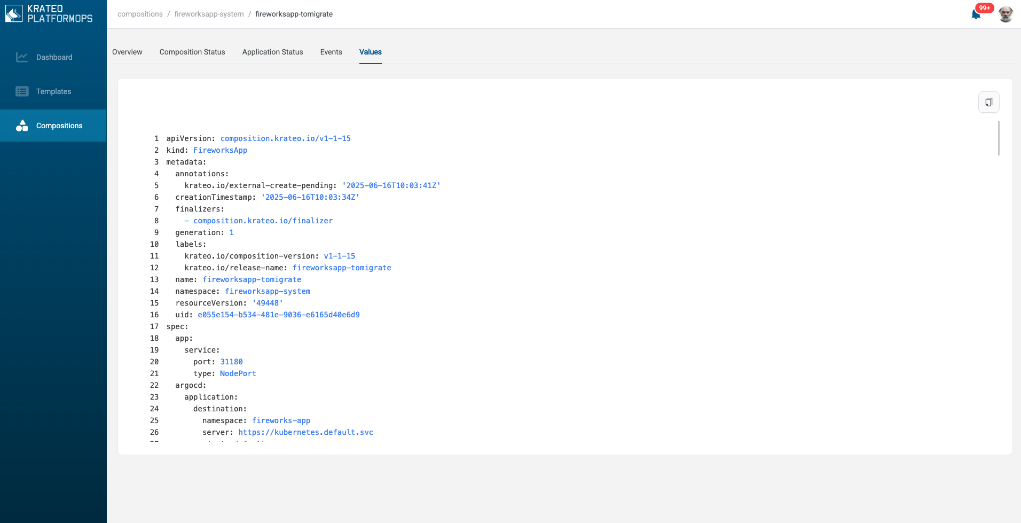Click the Krateo PlatformOps logo

click(49, 14)
